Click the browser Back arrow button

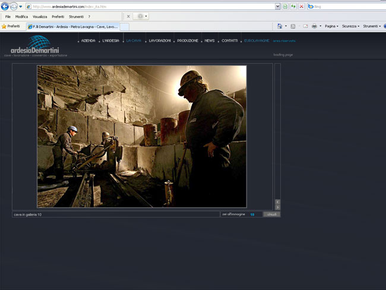(x=5, y=7)
